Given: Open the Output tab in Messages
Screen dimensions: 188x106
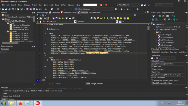Looking at the screenshot, I should [x=12, y=99].
